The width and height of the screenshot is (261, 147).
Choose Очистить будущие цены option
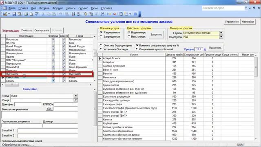point(101,45)
